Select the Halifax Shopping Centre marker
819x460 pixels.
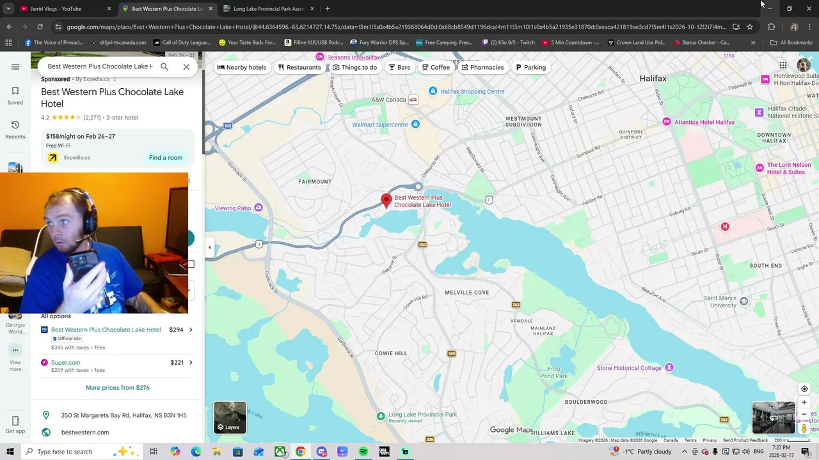click(433, 91)
